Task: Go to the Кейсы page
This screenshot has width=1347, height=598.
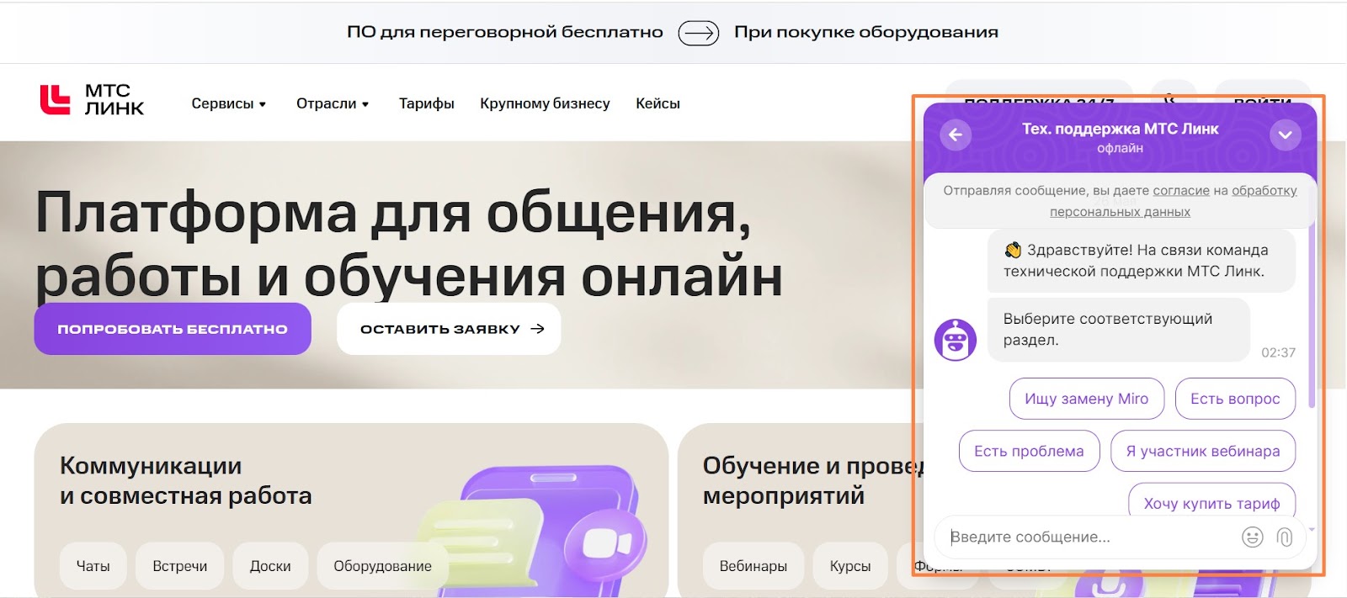Action: [658, 103]
